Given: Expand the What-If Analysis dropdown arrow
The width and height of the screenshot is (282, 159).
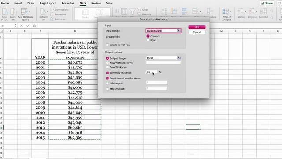Looking at the screenshot, I should click(x=231, y=11).
